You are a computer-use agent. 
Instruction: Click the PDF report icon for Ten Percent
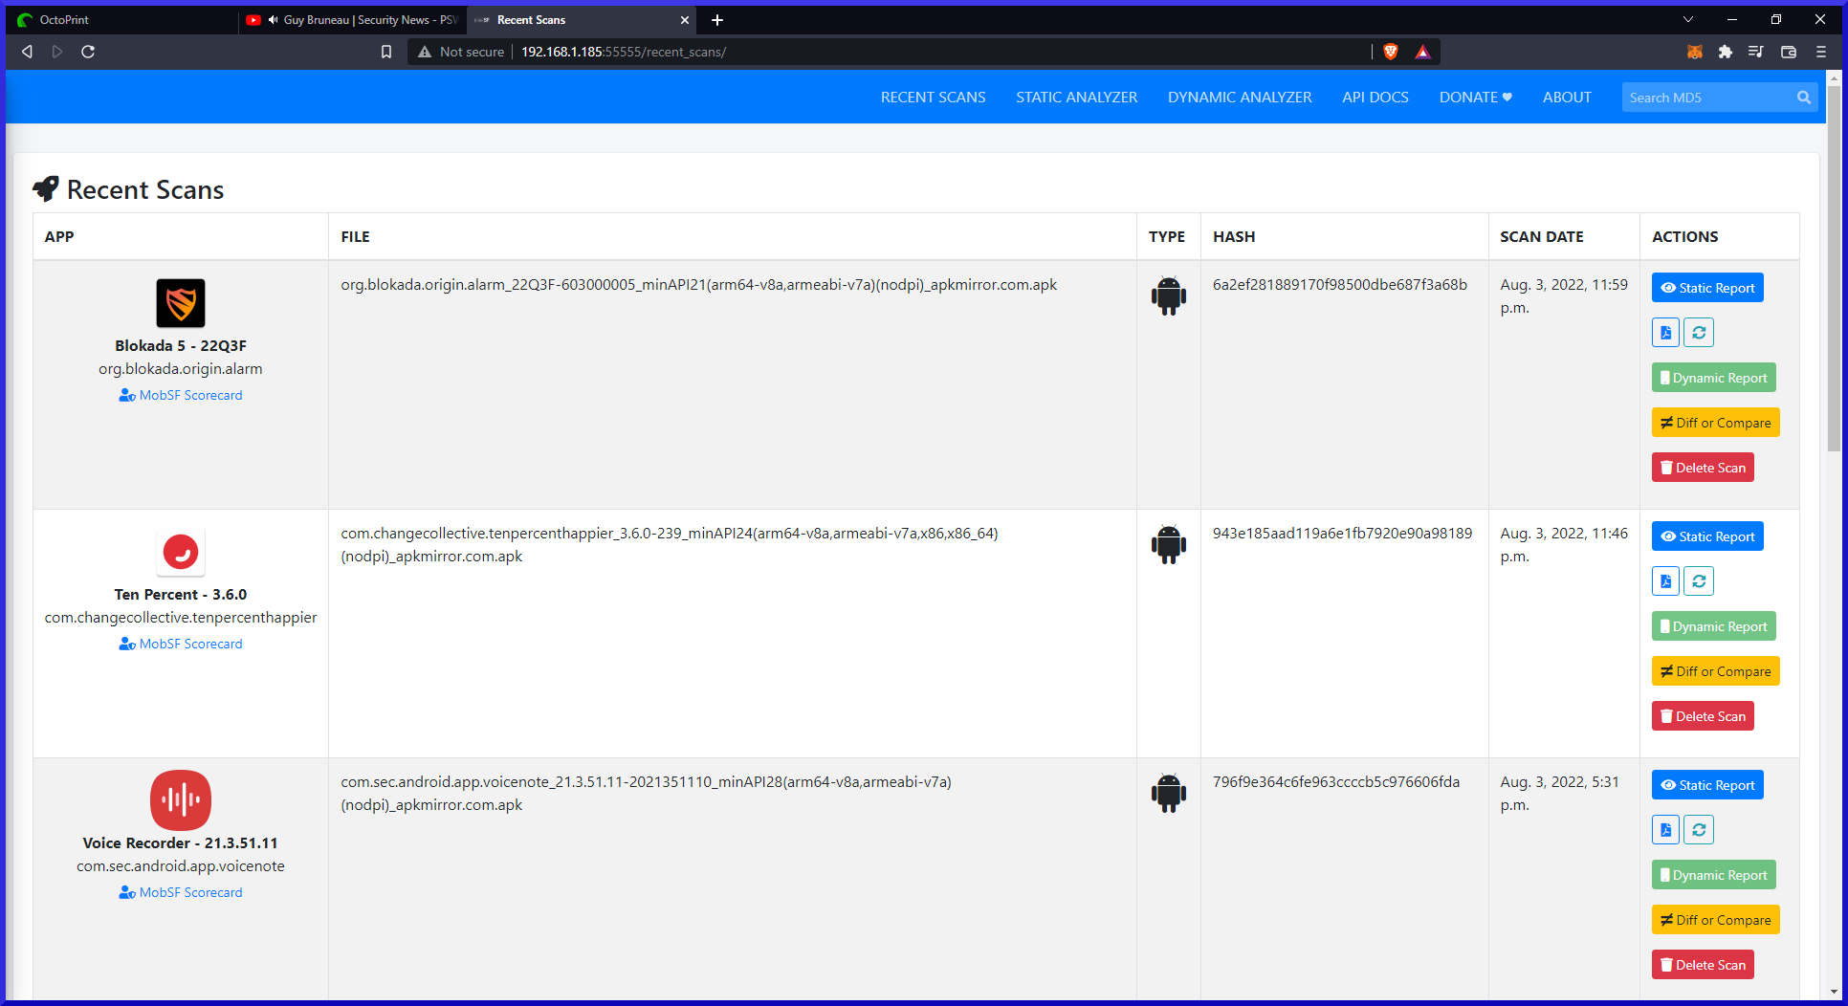[x=1665, y=581]
